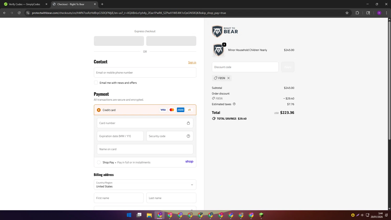
Task: Focus the Expiration date field
Action: pyautogui.click(x=120, y=136)
